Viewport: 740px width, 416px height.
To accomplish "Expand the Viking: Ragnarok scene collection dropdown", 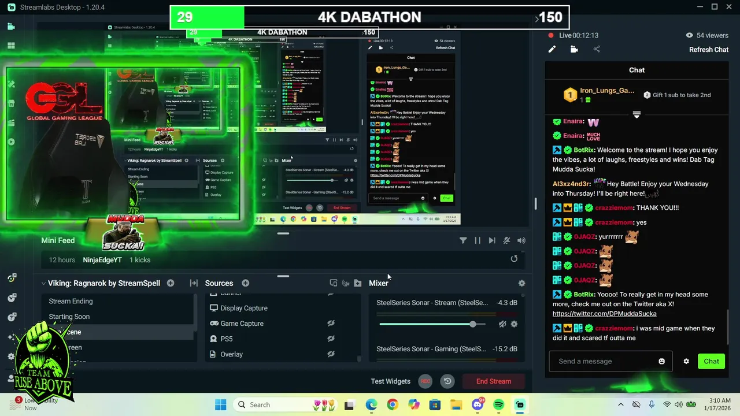I will [43, 283].
